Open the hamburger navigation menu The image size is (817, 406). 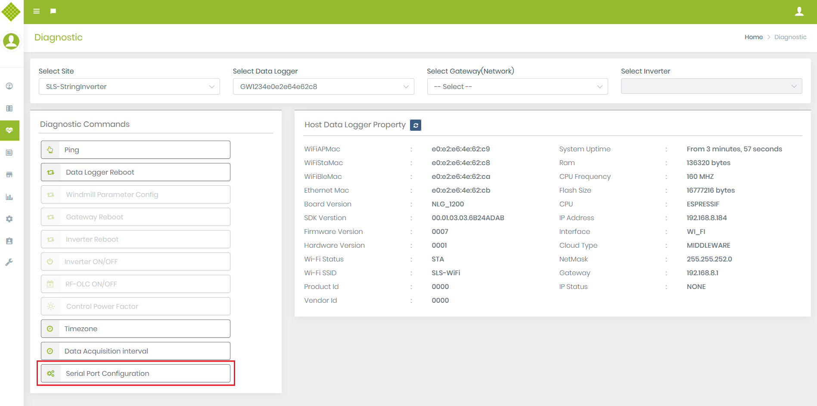[x=36, y=11]
